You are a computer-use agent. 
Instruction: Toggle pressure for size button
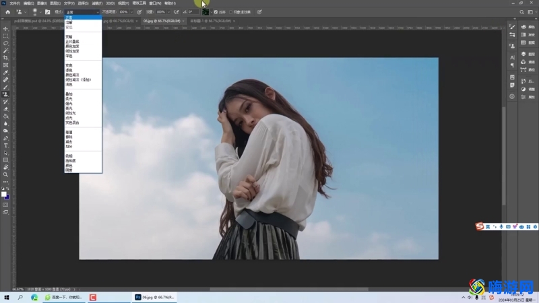click(x=259, y=12)
